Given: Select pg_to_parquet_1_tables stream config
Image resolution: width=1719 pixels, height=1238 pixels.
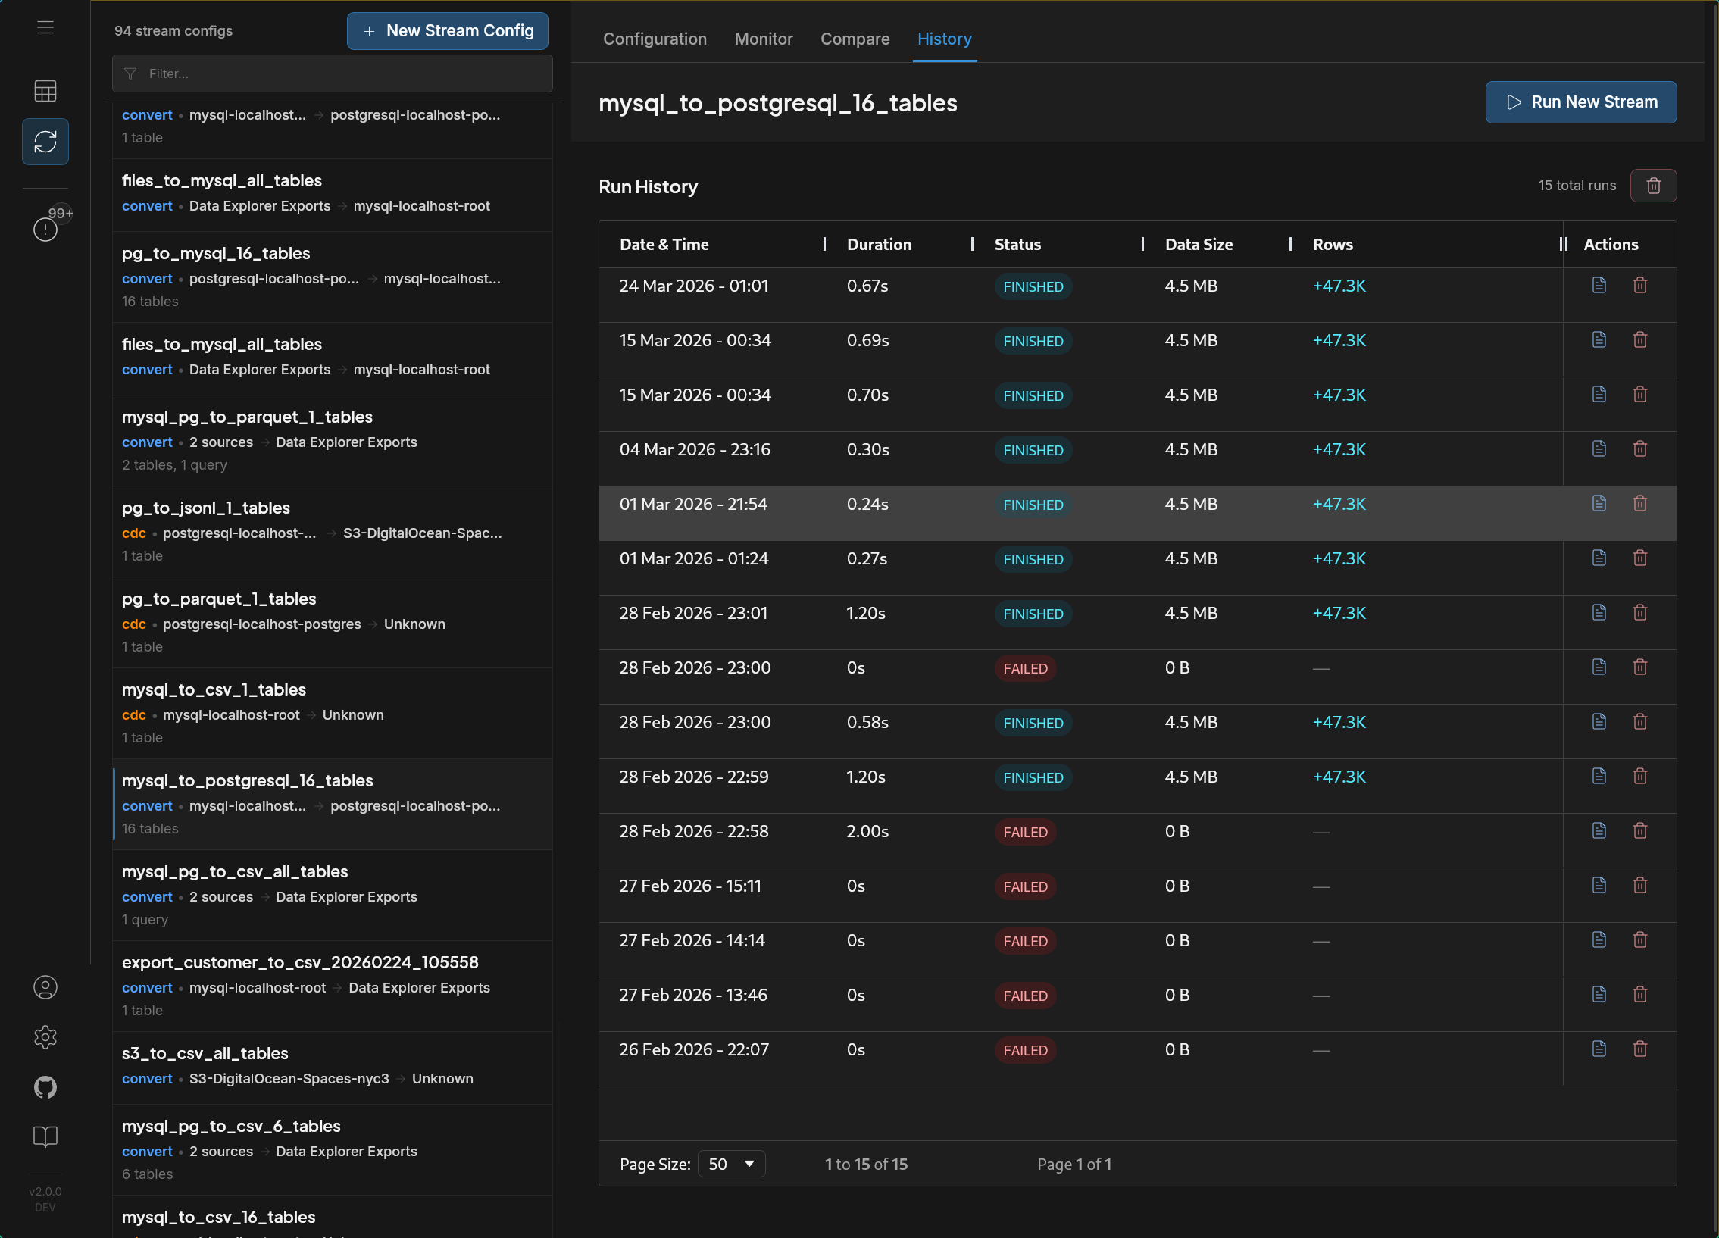Looking at the screenshot, I should click(332, 623).
